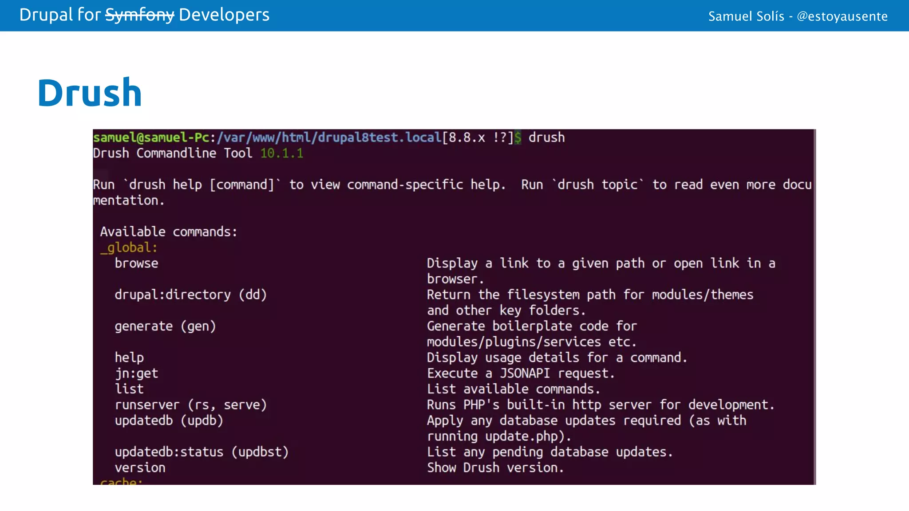The width and height of the screenshot is (909, 511).
Task: Click description 'Display usage details for a command.'
Action: (x=557, y=358)
